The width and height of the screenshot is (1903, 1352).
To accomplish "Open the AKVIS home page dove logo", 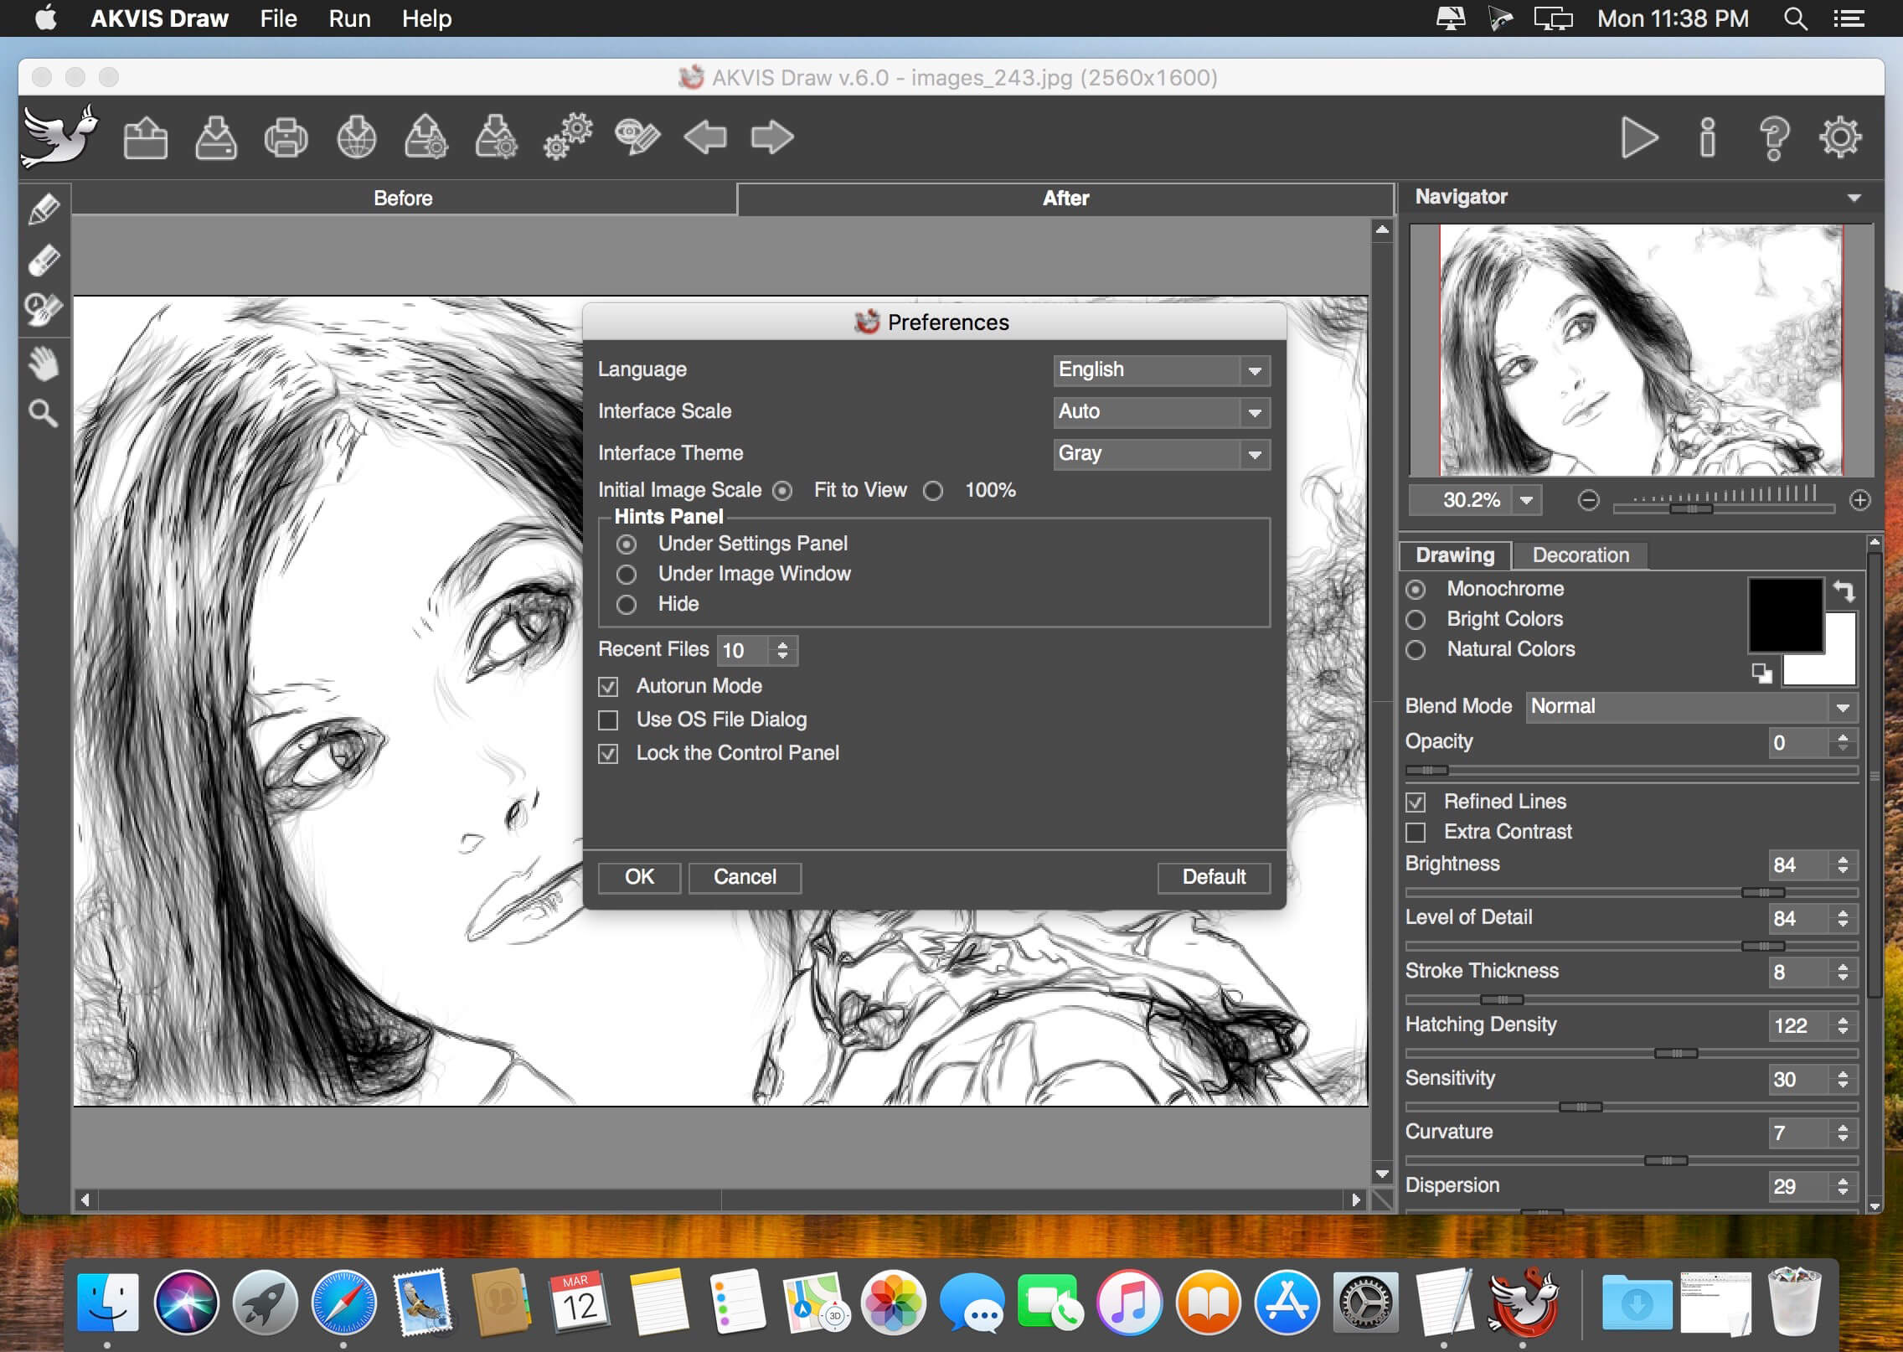I will tap(60, 137).
